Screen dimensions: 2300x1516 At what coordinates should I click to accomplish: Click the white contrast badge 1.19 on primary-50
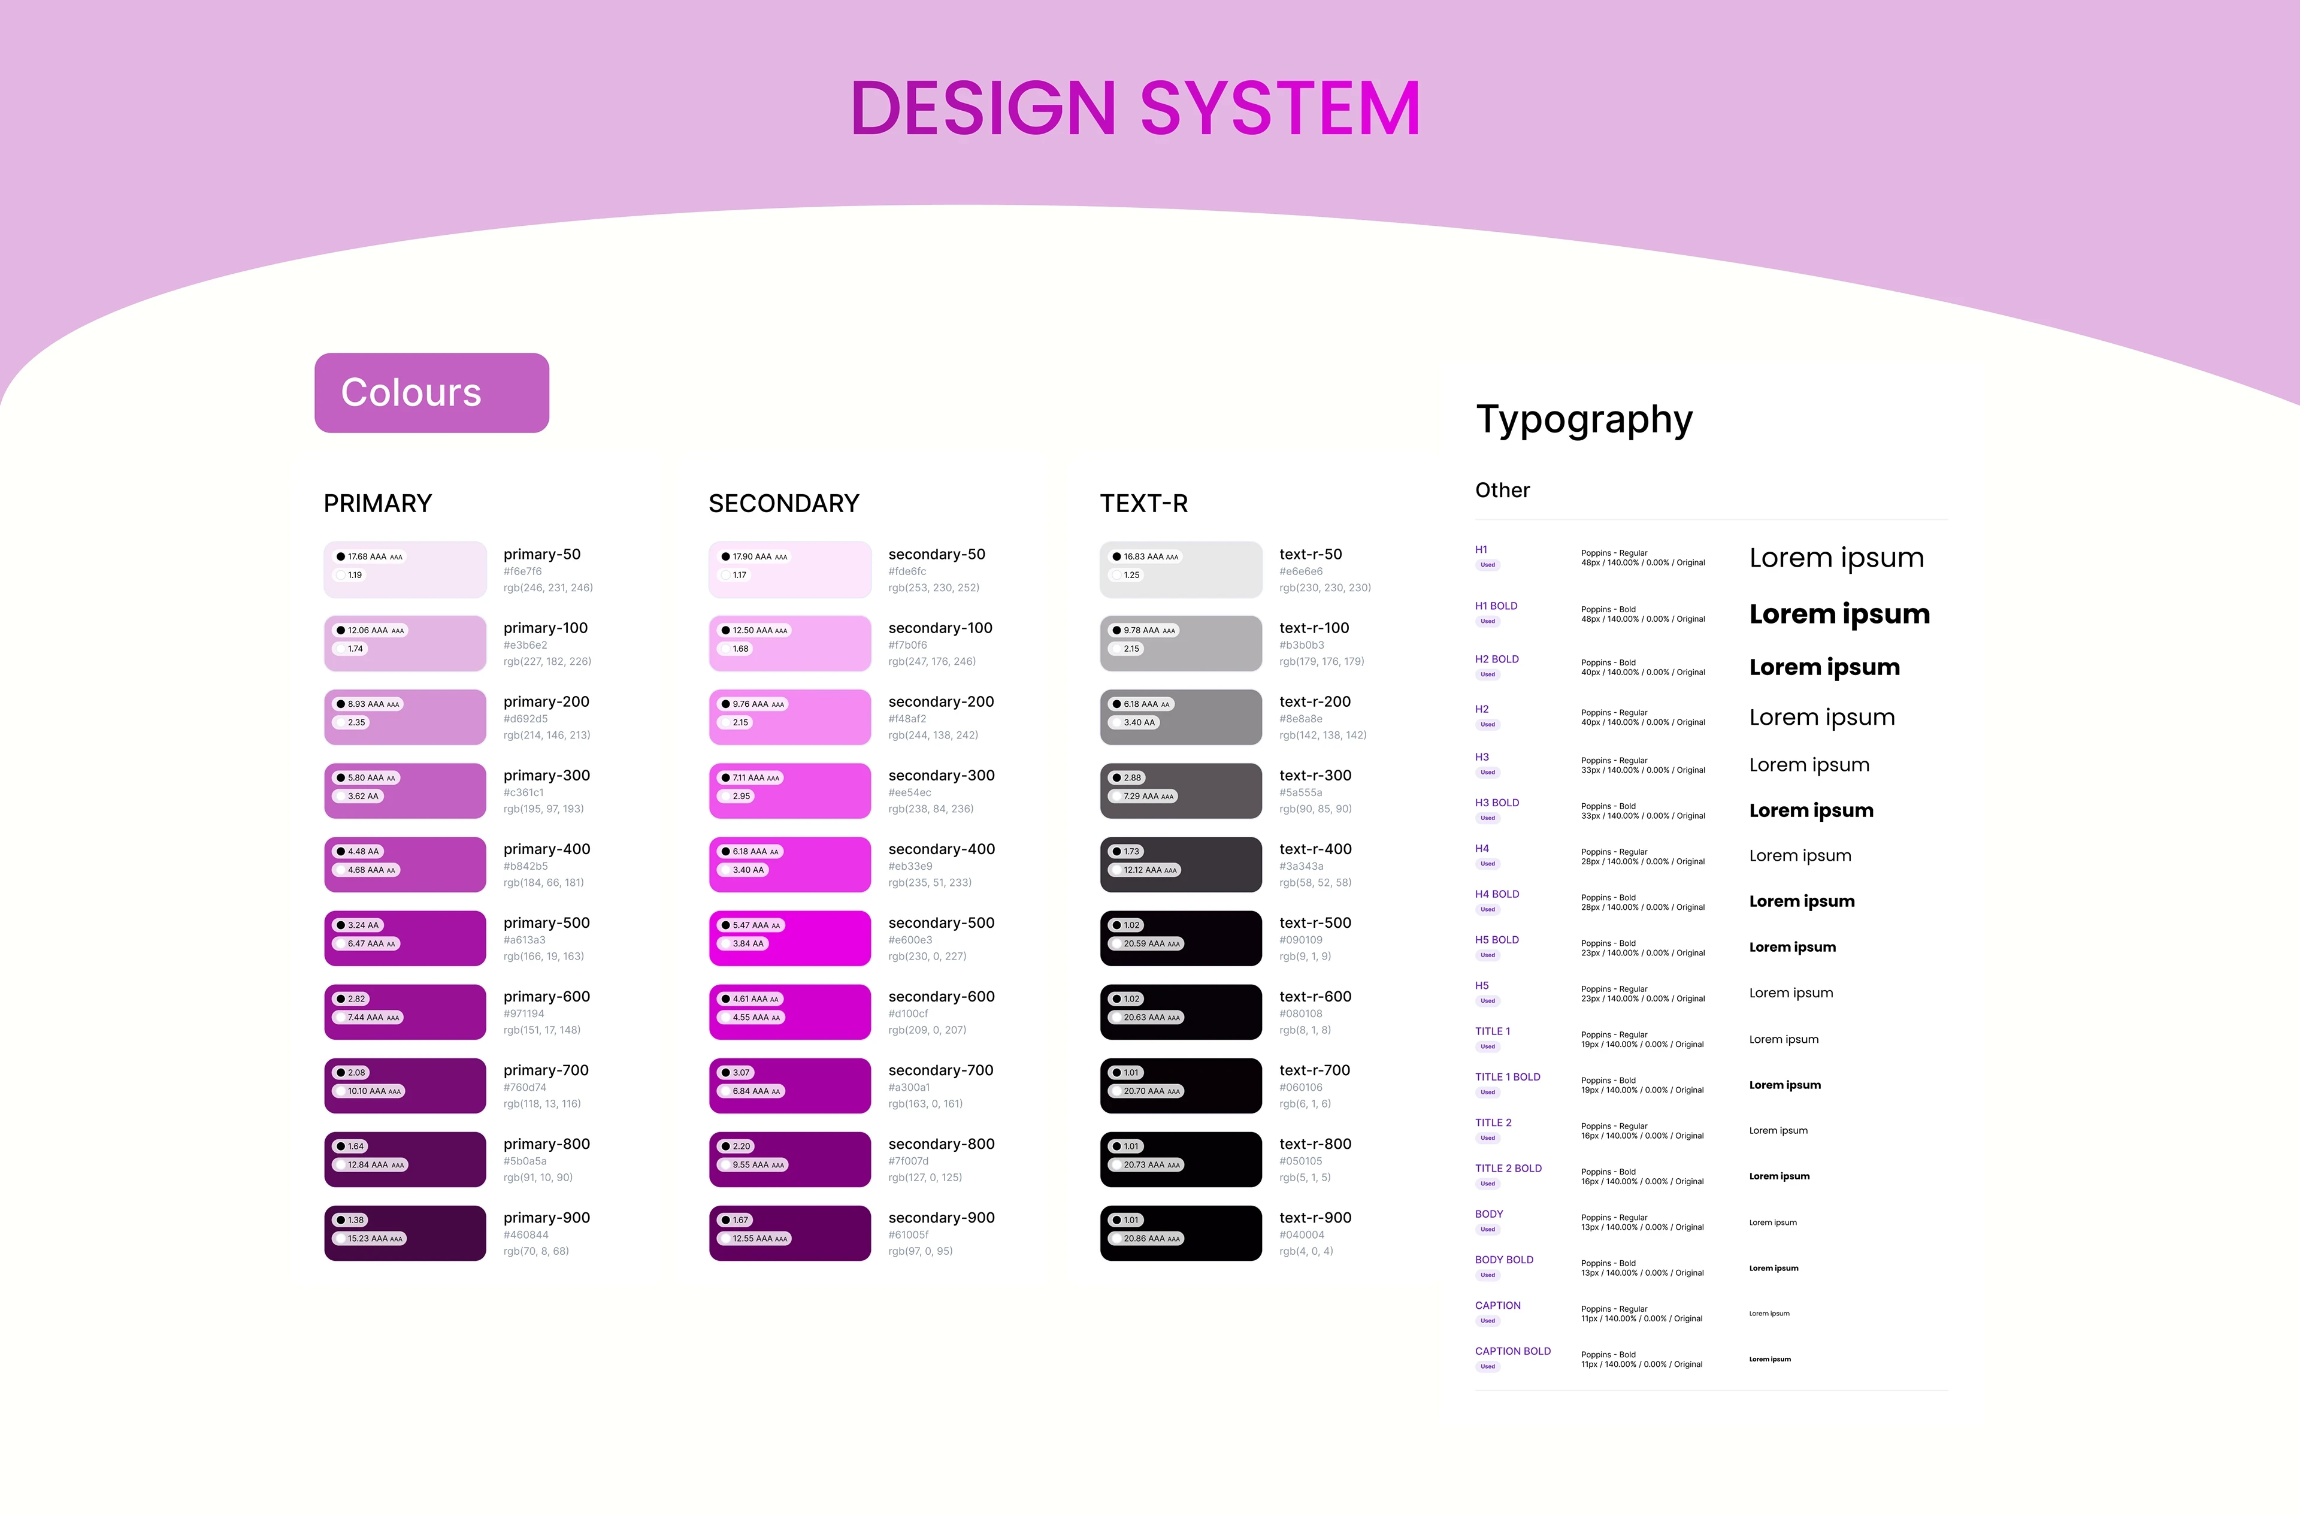pyautogui.click(x=349, y=575)
